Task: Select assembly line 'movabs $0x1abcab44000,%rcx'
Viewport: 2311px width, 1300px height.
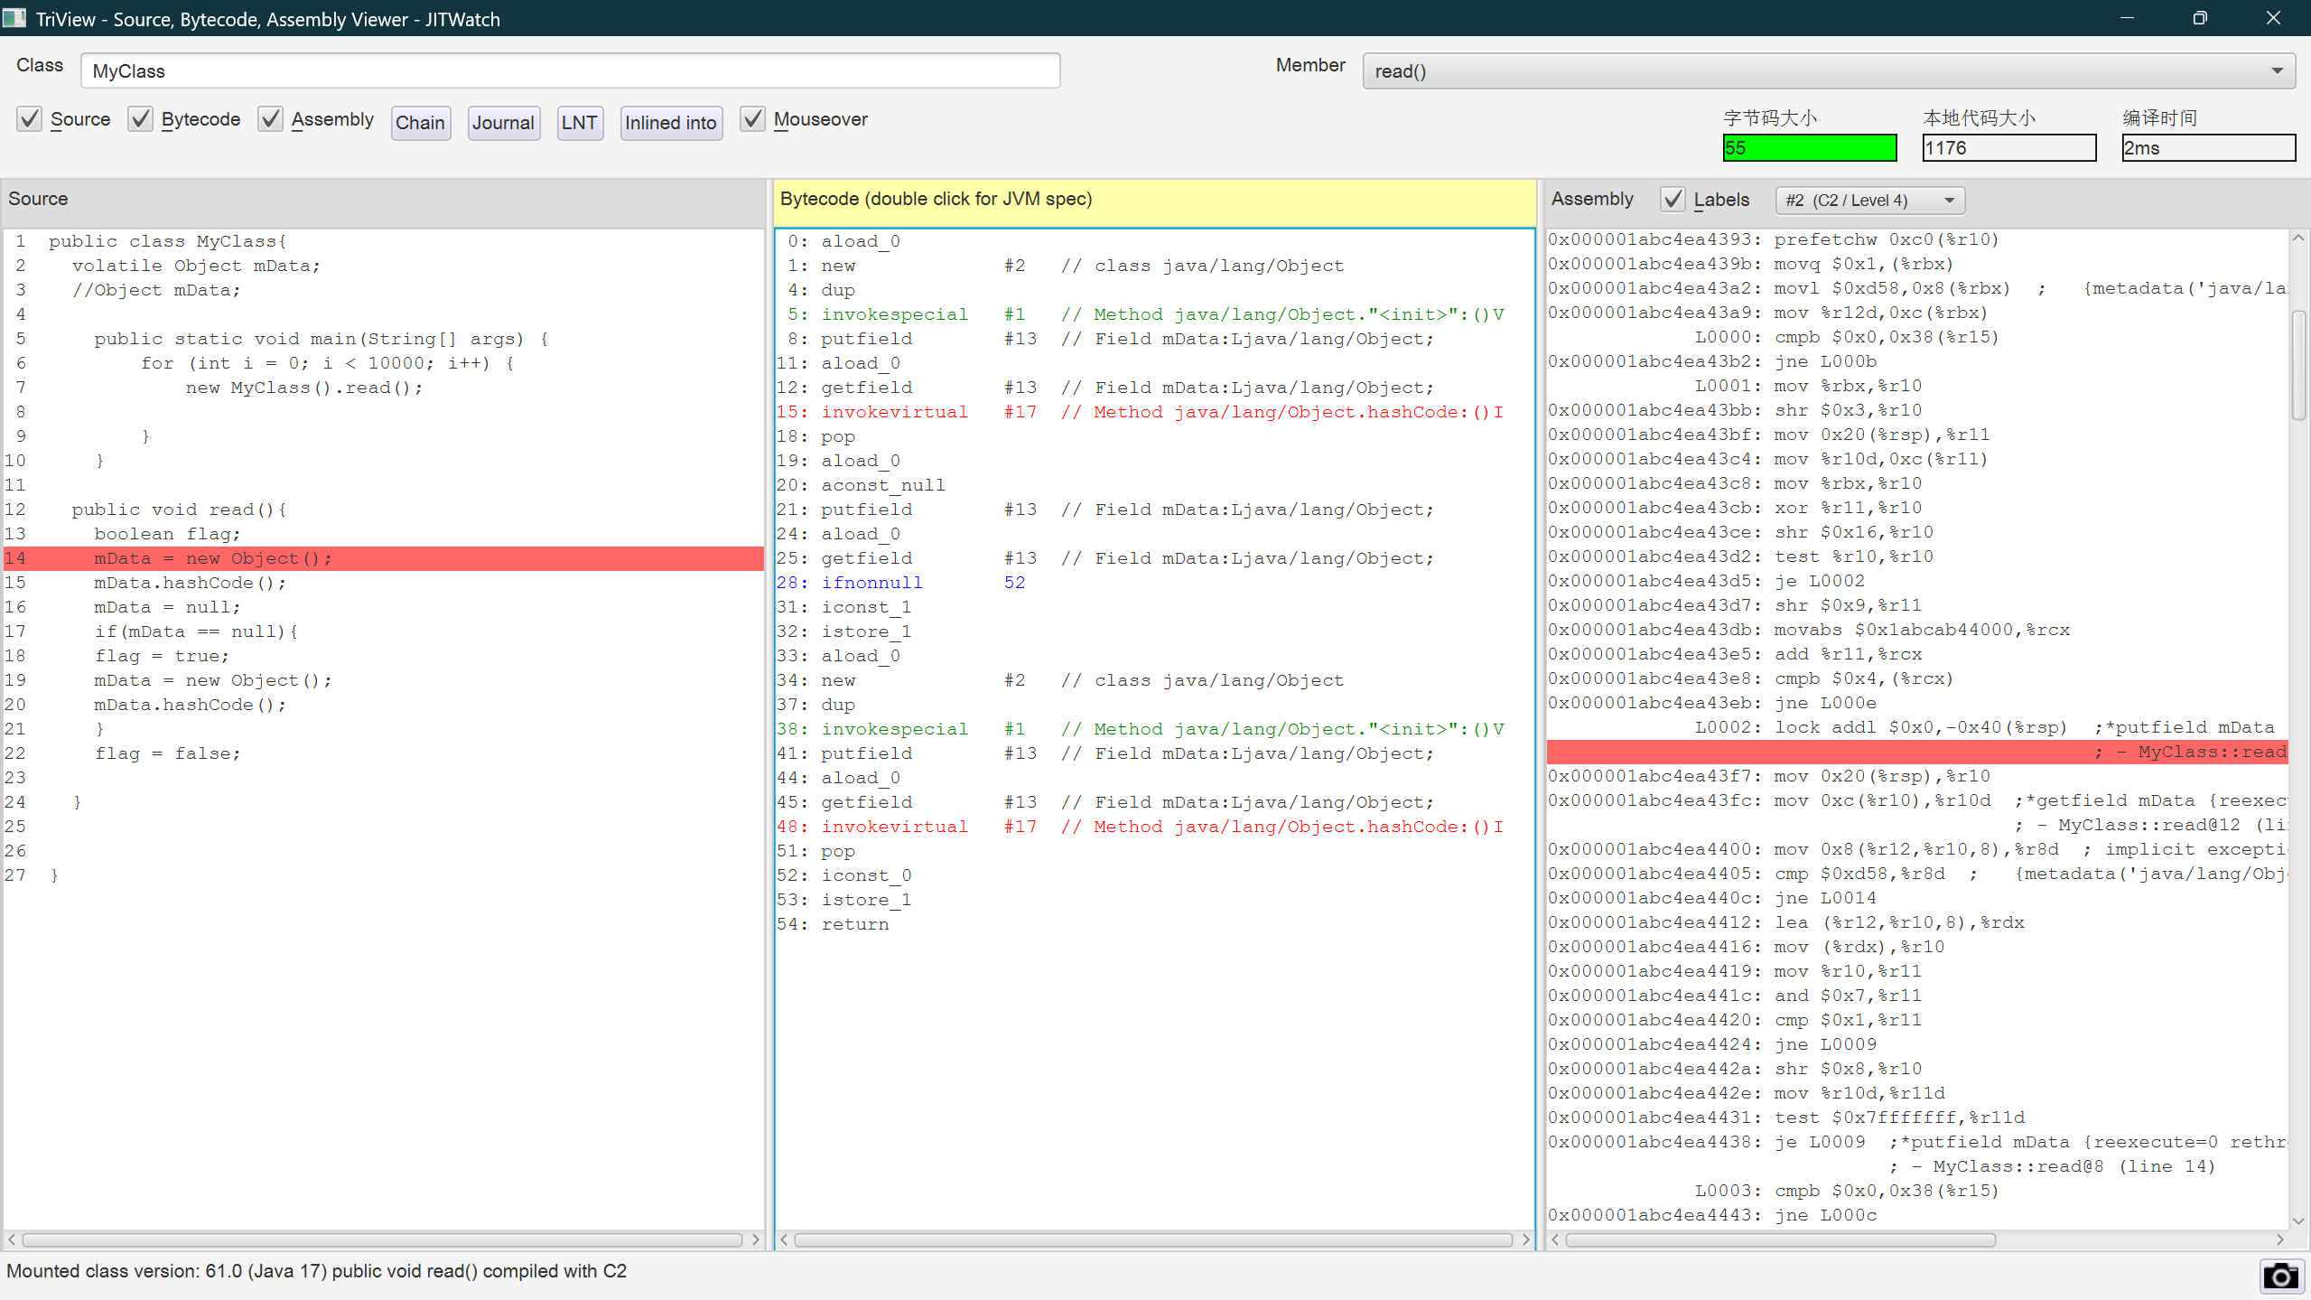Action: pos(1917,630)
